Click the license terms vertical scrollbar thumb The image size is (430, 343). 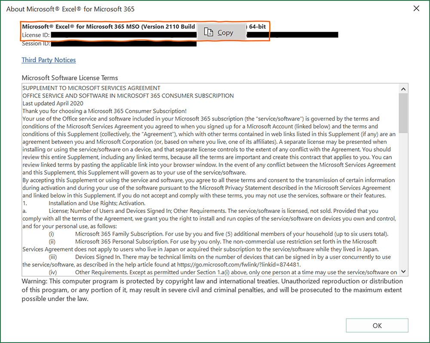tap(403, 113)
